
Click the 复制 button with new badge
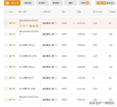point(85,3)
